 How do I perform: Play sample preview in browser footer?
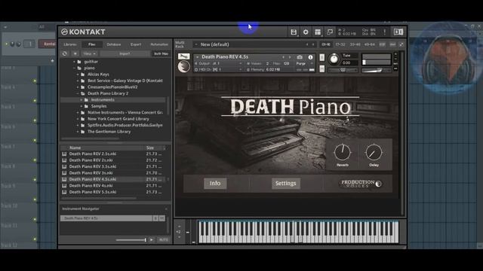click(152, 239)
